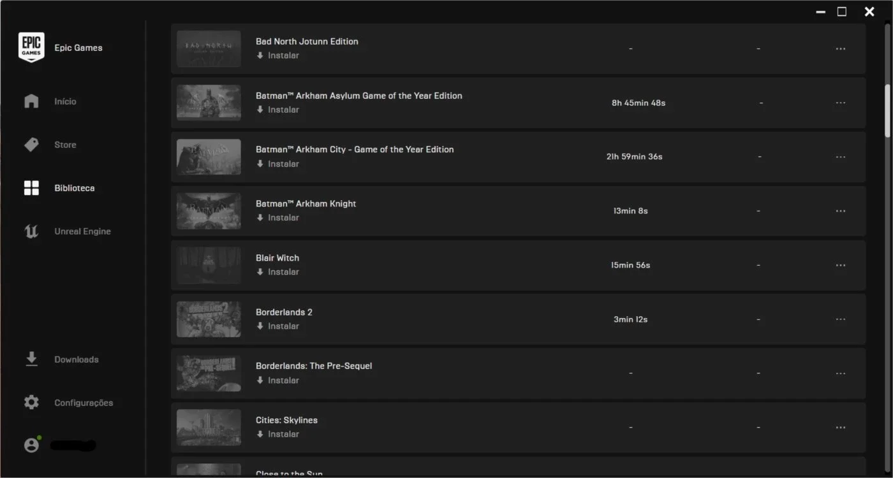Open the Início home icon
This screenshot has height=478, width=893.
click(x=31, y=101)
